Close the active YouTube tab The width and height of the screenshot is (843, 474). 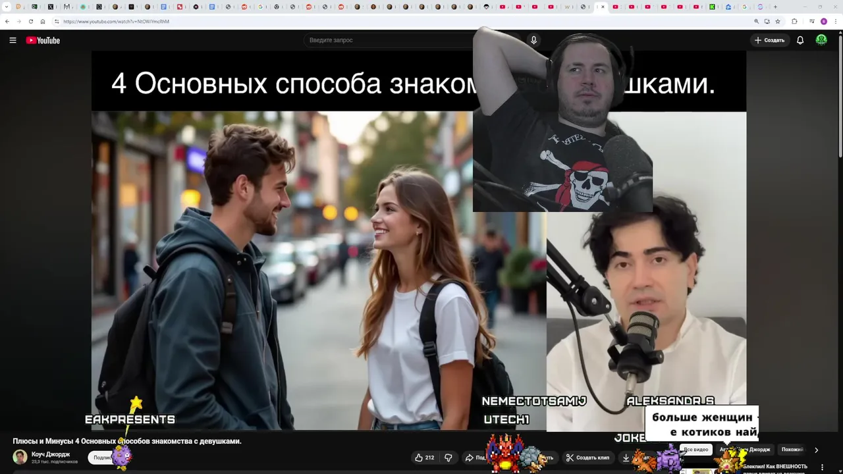(x=603, y=7)
